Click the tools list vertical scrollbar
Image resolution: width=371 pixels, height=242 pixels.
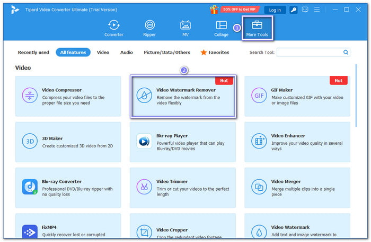(x=356, y=96)
